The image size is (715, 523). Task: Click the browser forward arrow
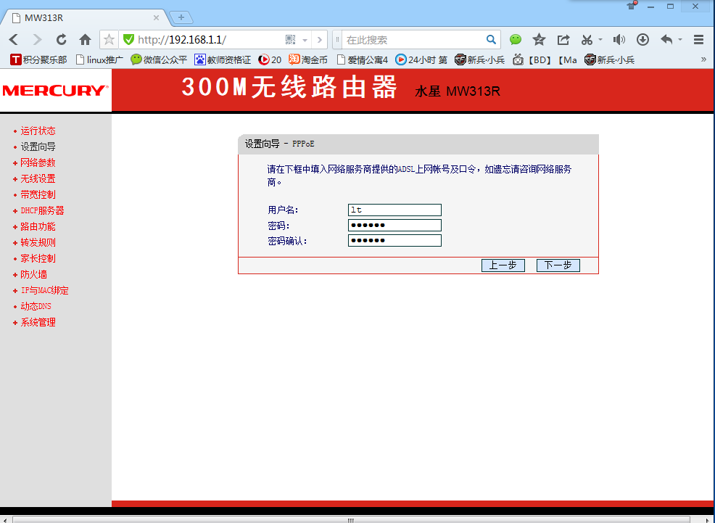click(x=38, y=40)
